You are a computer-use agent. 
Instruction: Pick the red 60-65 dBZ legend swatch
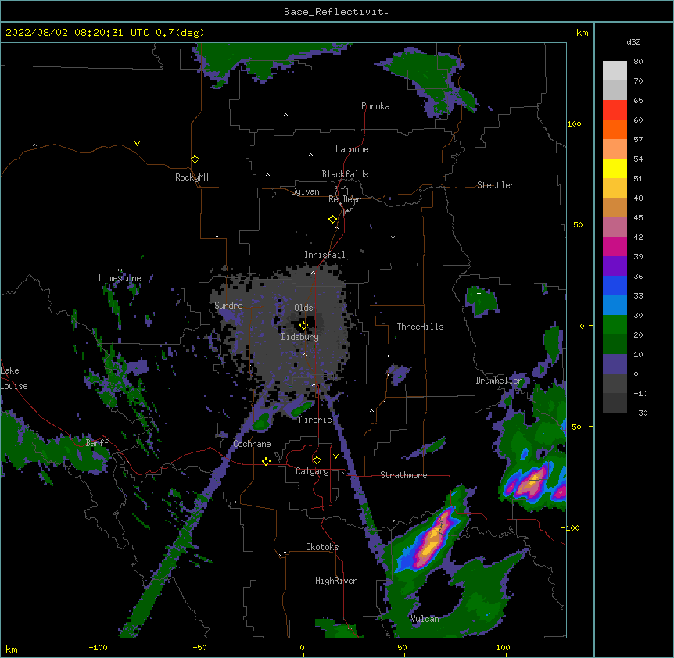click(x=615, y=110)
